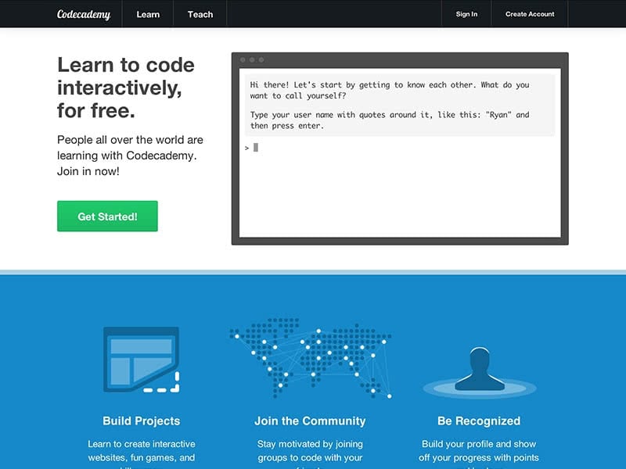
Task: Click the 'Hi there!' terminal instruction text
Action: click(x=390, y=90)
